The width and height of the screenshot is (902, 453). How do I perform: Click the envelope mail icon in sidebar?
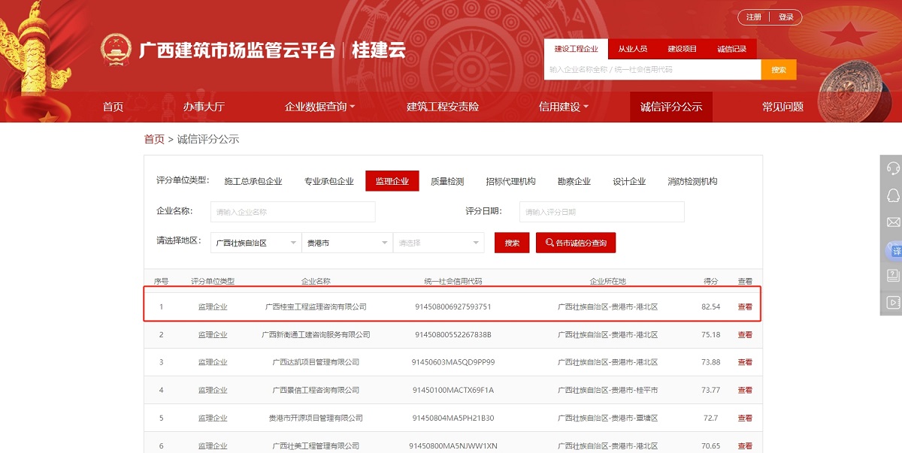pos(893,222)
